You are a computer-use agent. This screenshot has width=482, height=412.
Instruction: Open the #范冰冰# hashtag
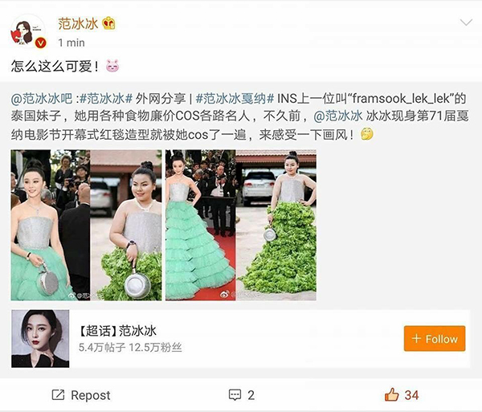tap(106, 99)
